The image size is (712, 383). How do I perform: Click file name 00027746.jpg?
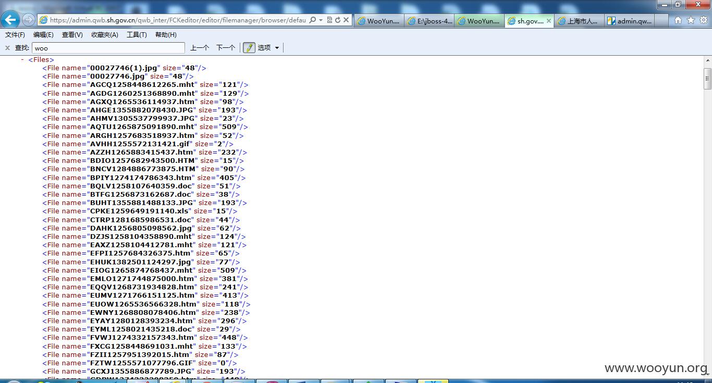(x=118, y=76)
